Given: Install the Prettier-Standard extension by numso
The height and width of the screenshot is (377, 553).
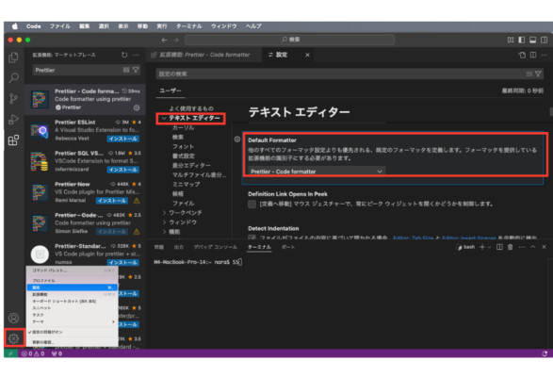Looking at the screenshot, I should point(123,263).
